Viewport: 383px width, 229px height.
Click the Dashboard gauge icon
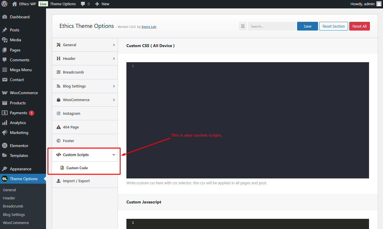coord(5,17)
